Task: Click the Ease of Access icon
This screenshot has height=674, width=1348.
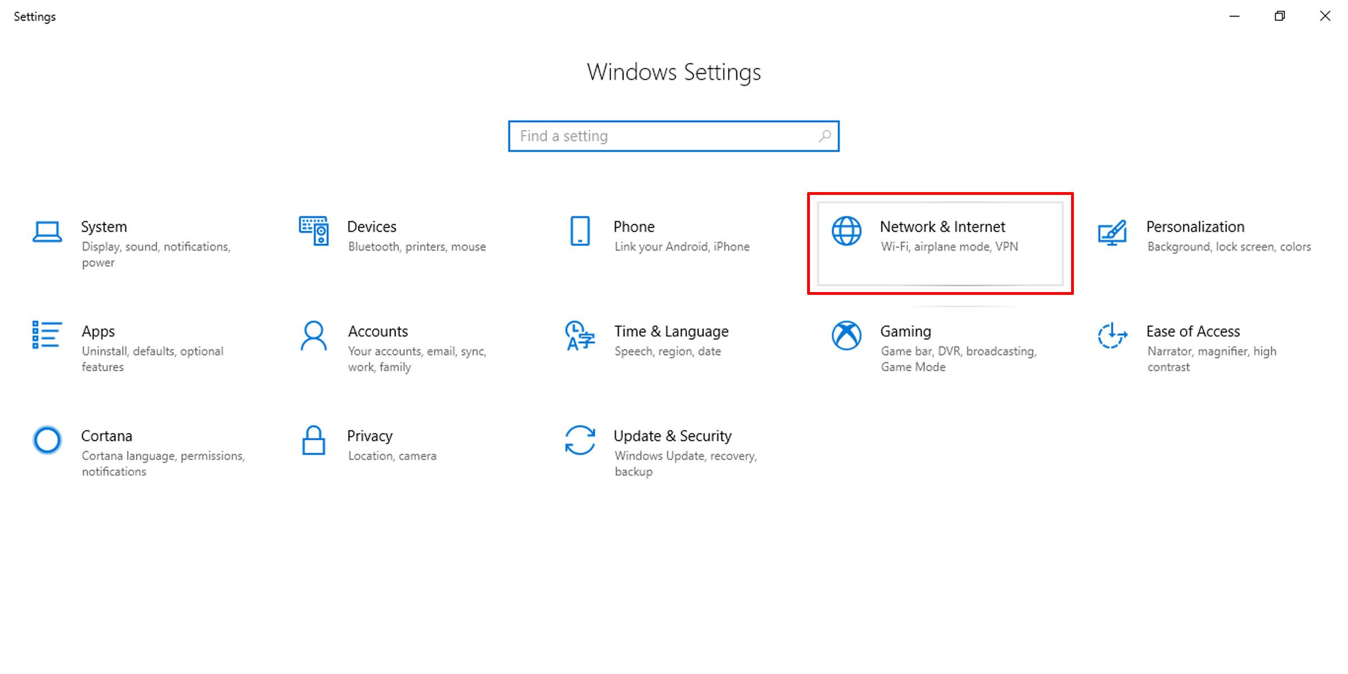Action: coord(1112,335)
